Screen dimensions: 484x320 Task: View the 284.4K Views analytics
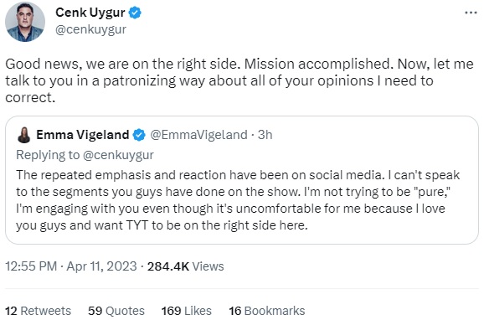[186, 266]
